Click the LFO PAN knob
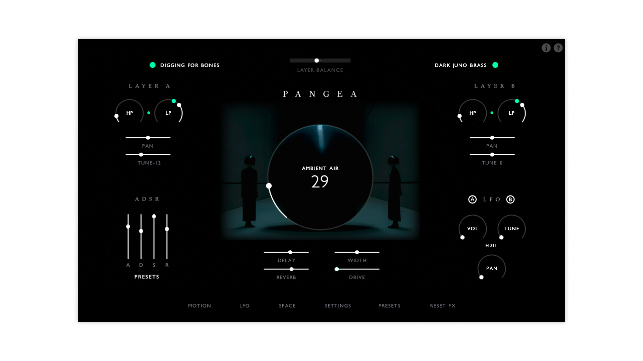Image resolution: width=643 pixels, height=361 pixels. click(491, 268)
